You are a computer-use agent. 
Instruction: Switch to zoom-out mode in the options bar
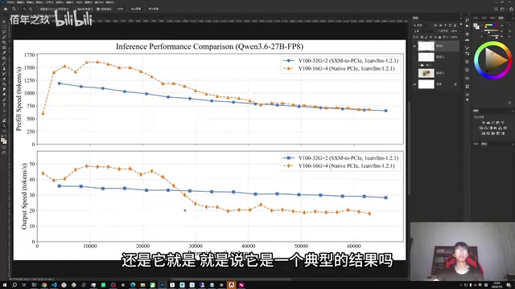click(x=31, y=9)
